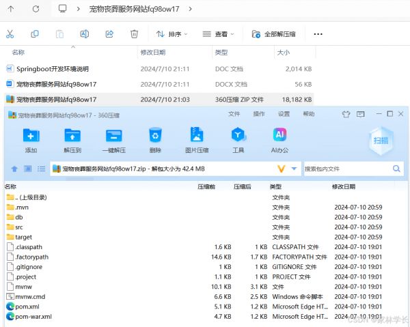Click the 图片压缩 image compress icon
This screenshot has height=327, width=410.
197,140
